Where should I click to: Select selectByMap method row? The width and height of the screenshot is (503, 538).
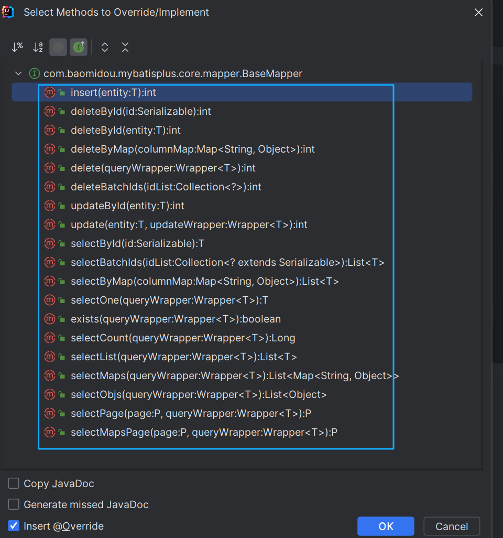tap(242, 281)
